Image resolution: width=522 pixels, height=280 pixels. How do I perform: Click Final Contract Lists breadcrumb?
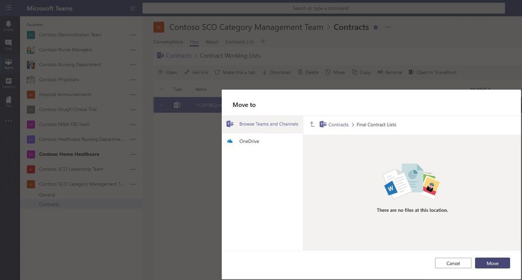tap(376, 125)
